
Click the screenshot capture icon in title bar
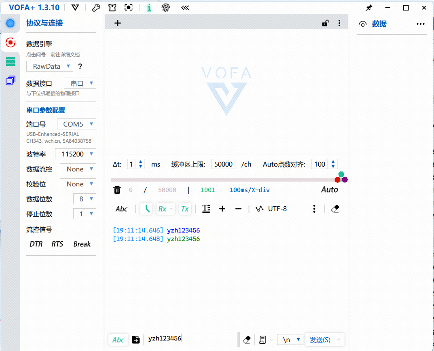(129, 8)
